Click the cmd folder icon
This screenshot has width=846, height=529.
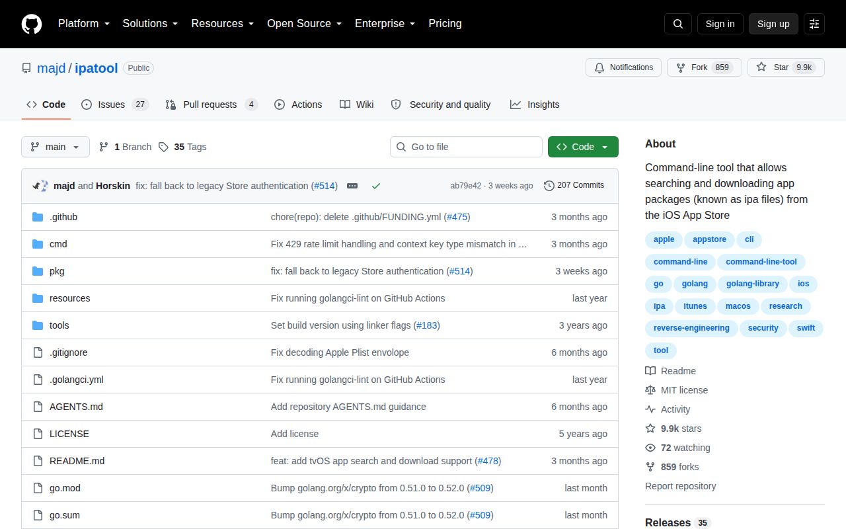[38, 244]
